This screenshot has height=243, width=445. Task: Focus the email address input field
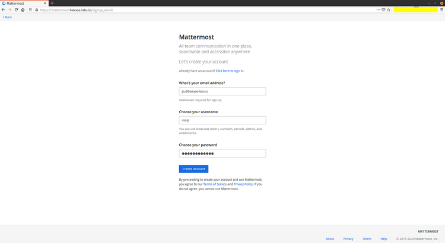(x=223, y=91)
